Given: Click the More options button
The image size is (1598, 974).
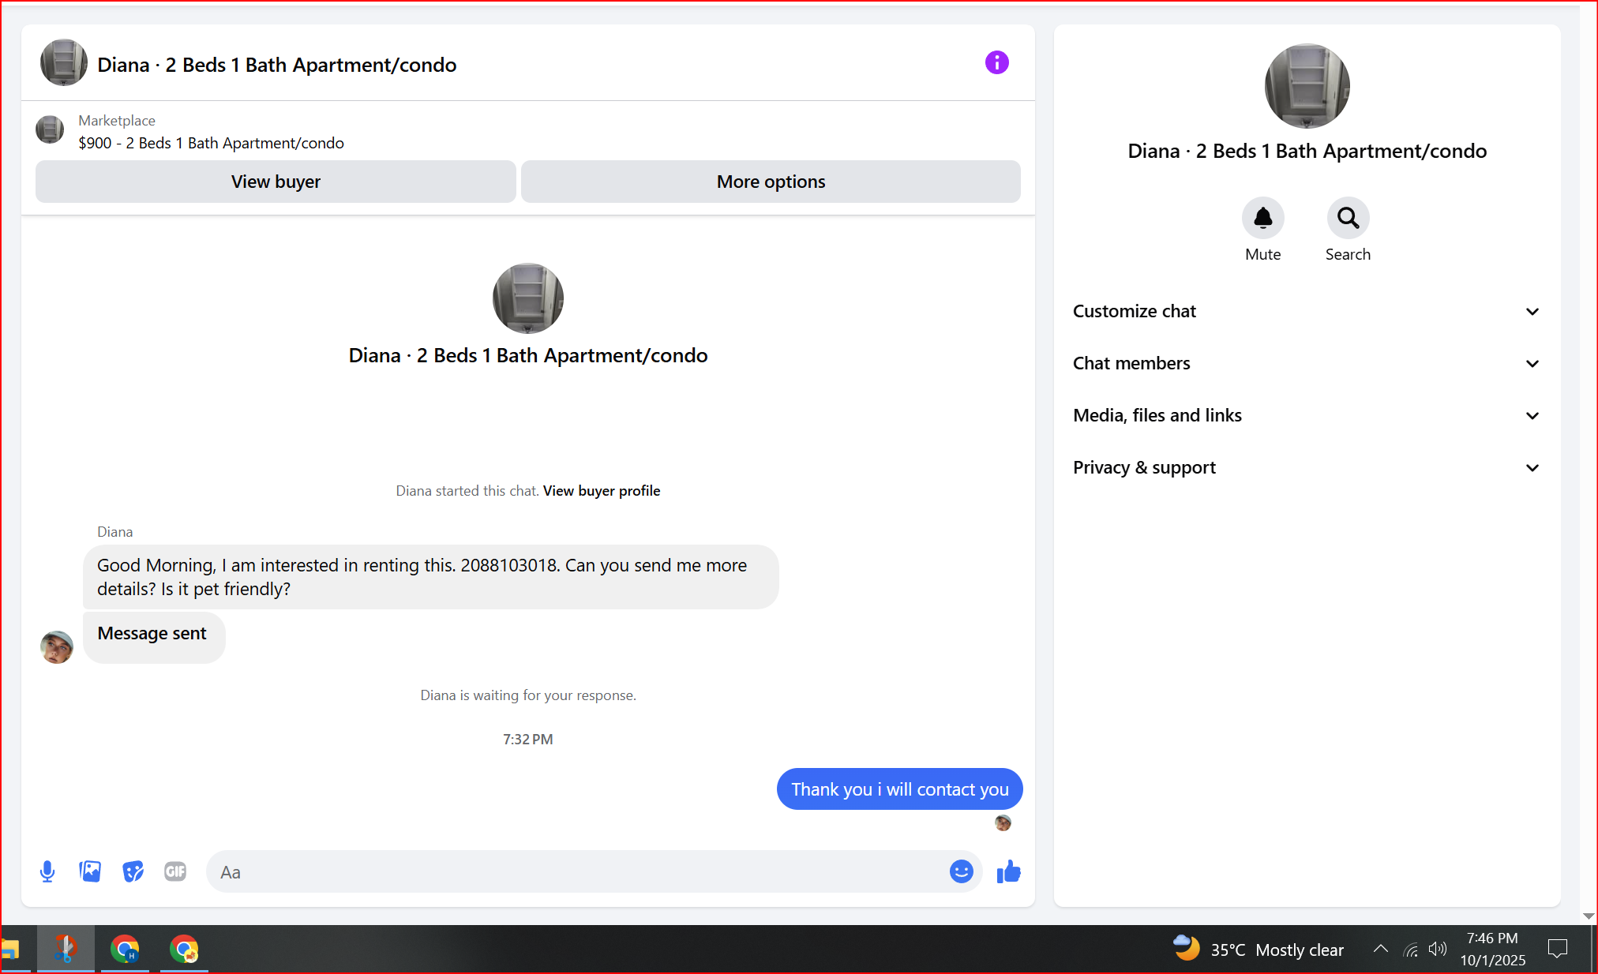Looking at the screenshot, I should coord(771,182).
